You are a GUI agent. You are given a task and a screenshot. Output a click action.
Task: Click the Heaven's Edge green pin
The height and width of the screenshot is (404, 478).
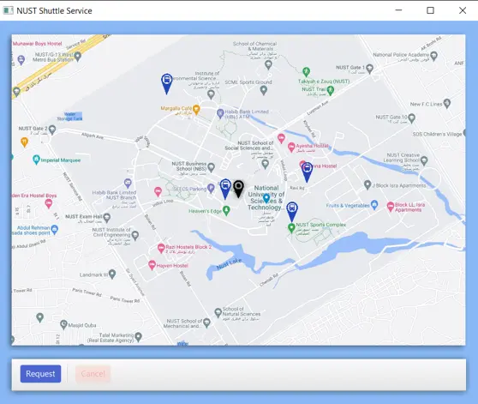click(226, 210)
